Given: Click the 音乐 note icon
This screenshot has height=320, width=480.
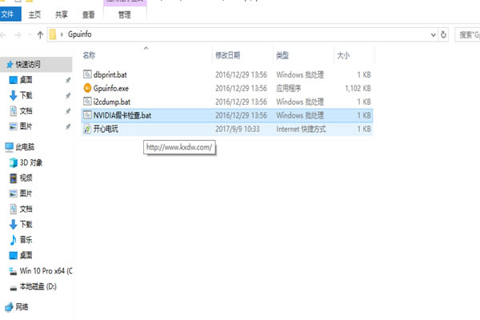Looking at the screenshot, I should (13, 240).
